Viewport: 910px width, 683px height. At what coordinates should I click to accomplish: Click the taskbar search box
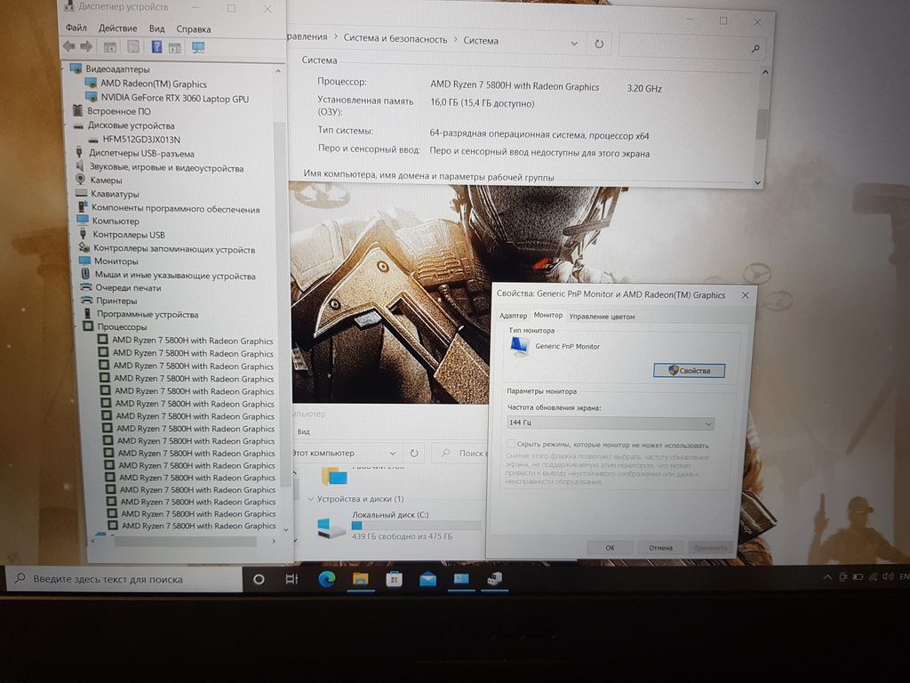pos(124,579)
